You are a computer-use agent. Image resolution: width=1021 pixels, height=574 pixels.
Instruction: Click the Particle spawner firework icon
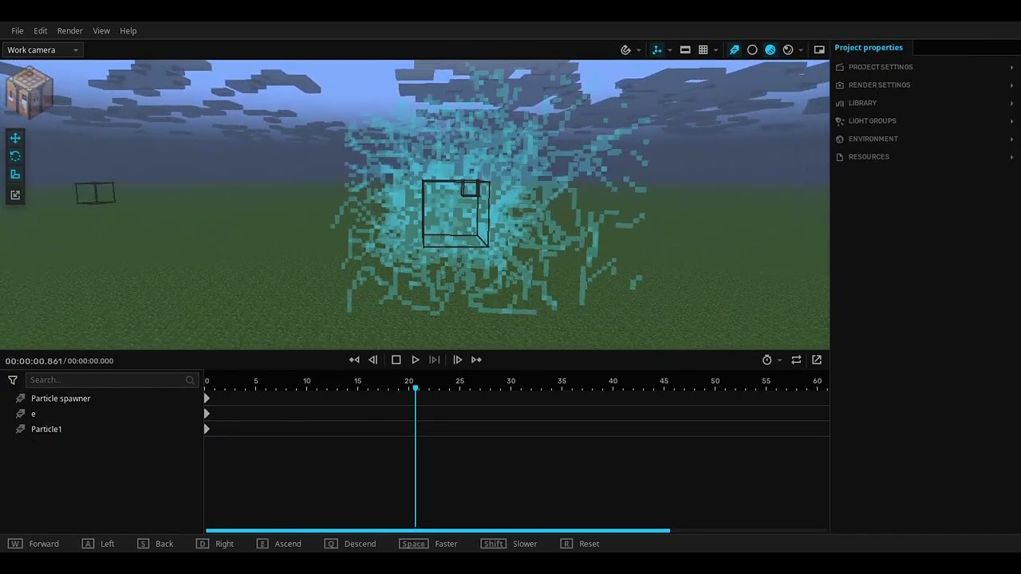[21, 399]
